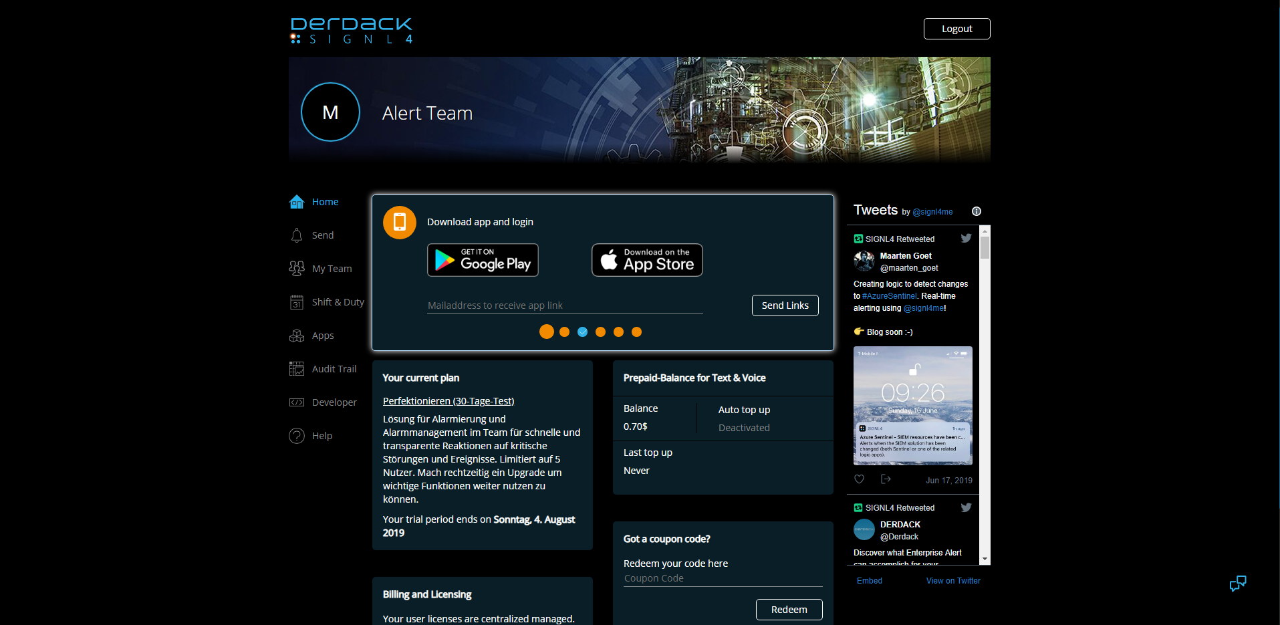Click the Shift & Duty calendar icon
The height and width of the screenshot is (625, 1280).
coord(297,302)
